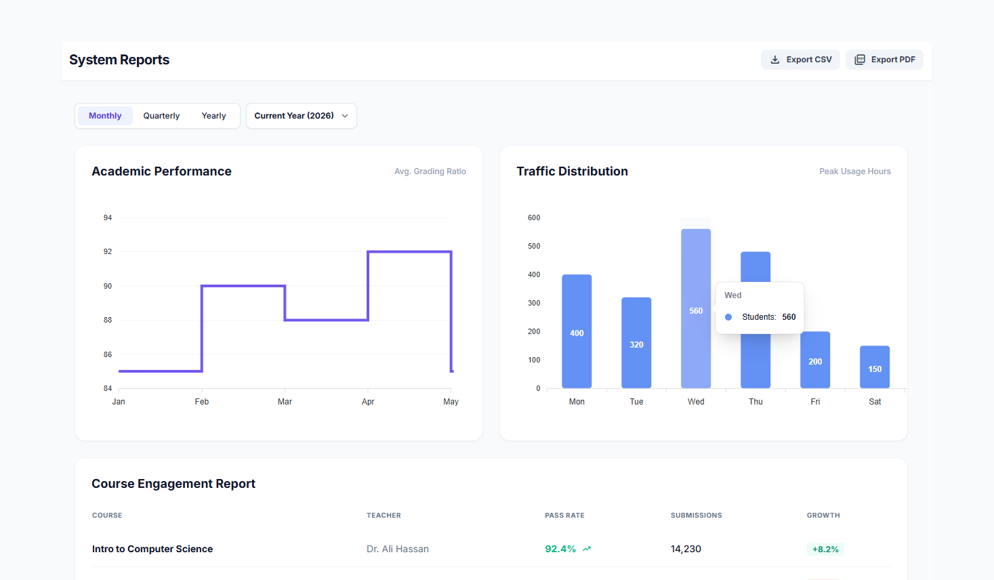The height and width of the screenshot is (580, 994).
Task: Click the Thu bar in Traffic Distribution
Action: coord(755,266)
